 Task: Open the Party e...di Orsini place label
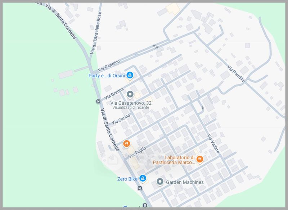tap(107, 76)
